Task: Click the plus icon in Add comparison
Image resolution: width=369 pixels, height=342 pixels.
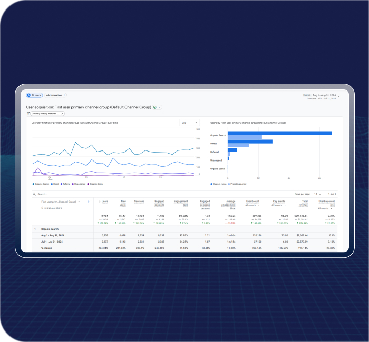Action: [64, 95]
